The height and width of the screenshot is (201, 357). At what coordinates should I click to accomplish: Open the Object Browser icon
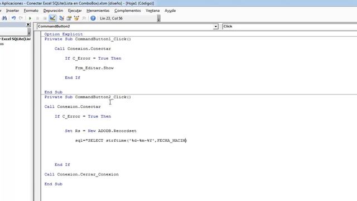click(76, 18)
